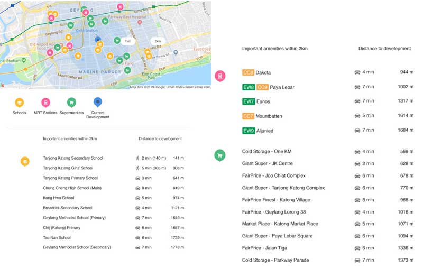Image resolution: width=423 pixels, height=268 pixels.
Task: Select Chung Cheng High School (Main)
Action: point(72,188)
